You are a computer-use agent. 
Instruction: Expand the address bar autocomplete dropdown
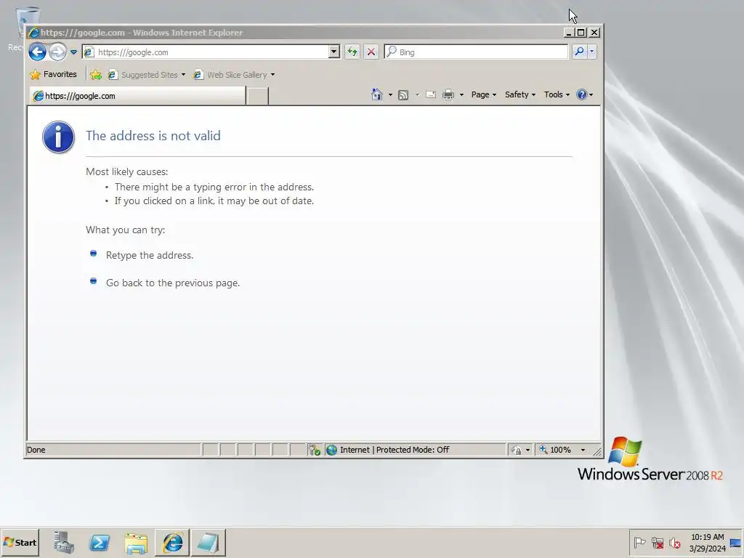point(334,52)
